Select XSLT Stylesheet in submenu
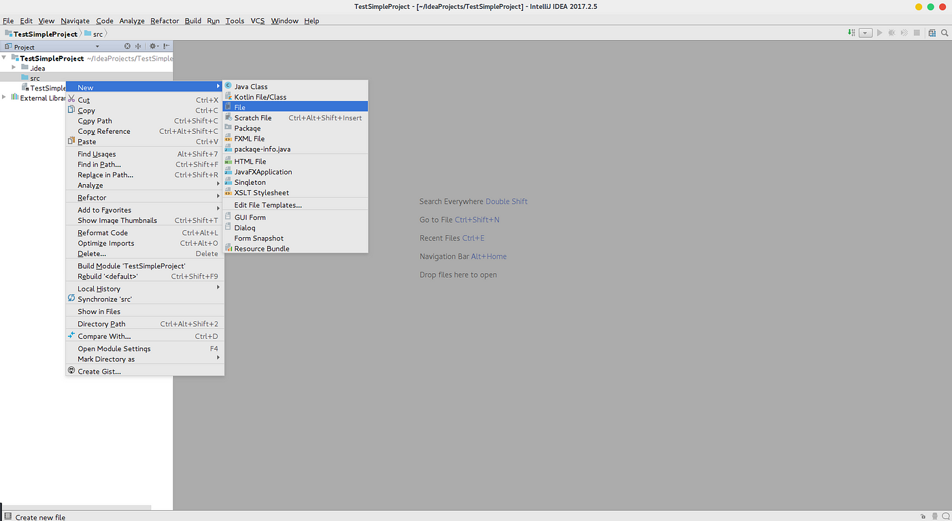Viewport: 952px width, 521px height. click(295, 193)
